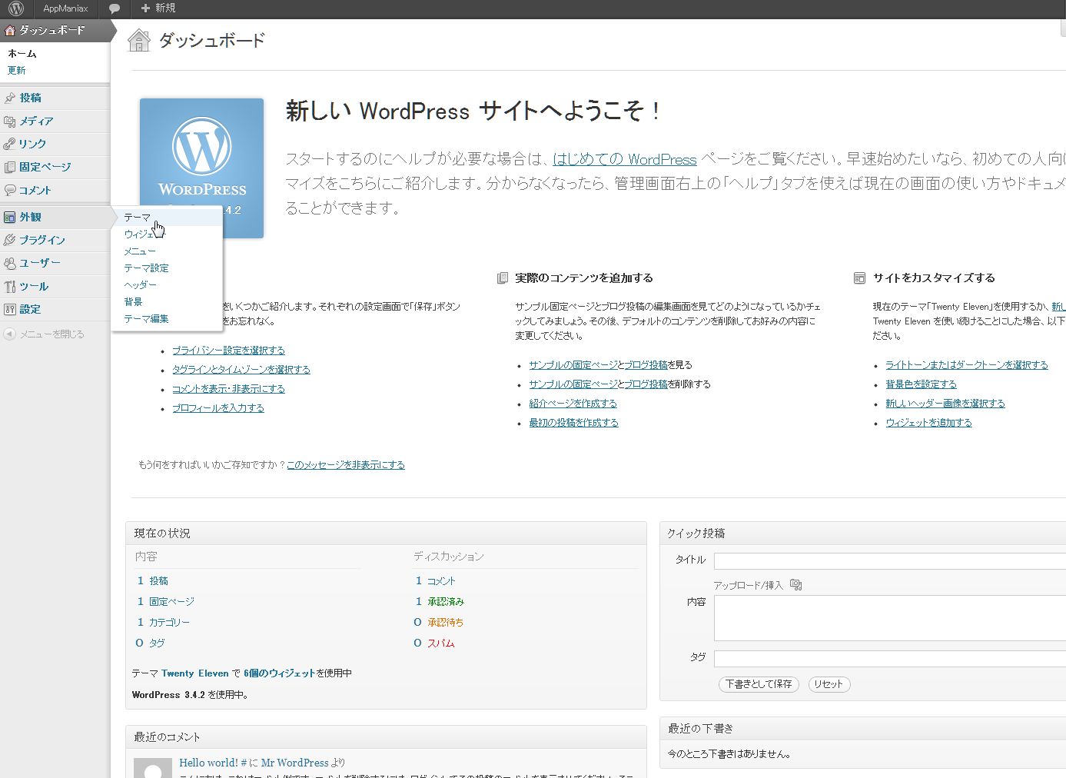Click the 現在の状況 widget header
This screenshot has height=778, width=1066.
386,533
